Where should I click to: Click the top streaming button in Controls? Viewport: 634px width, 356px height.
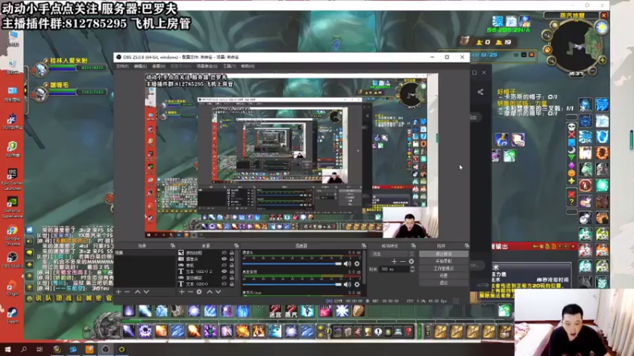coord(444,254)
